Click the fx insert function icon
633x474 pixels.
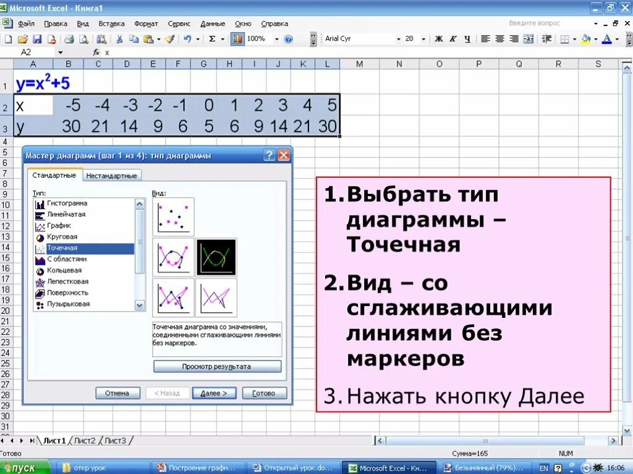pyautogui.click(x=96, y=52)
